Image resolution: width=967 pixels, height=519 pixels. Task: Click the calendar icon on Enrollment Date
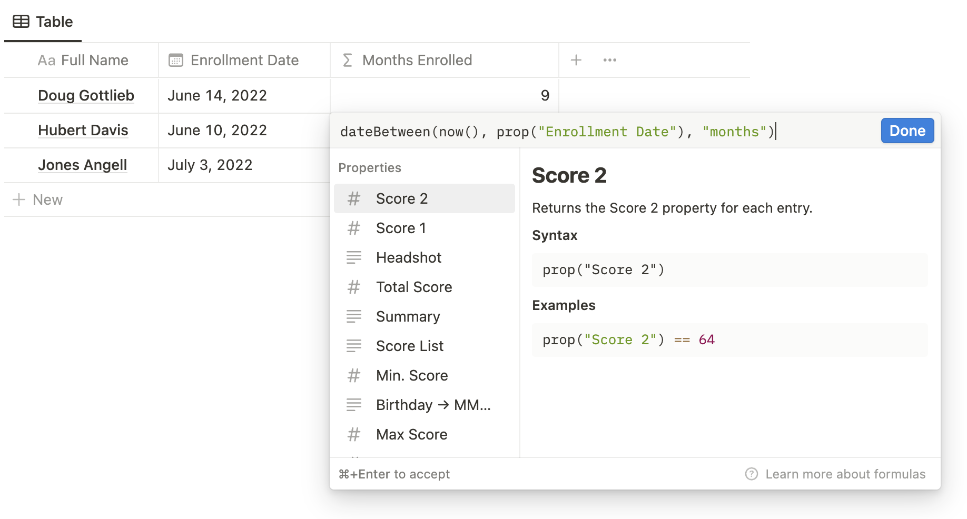coord(175,60)
